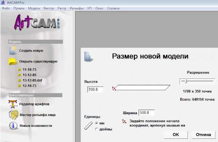Screen dimensions: 218x142
Task: Click Открыть существующую link
Action: pos(38,61)
